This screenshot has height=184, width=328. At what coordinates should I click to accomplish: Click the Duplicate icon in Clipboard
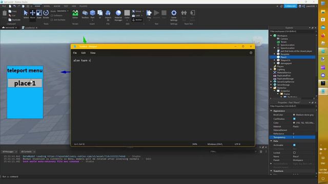[10, 20]
